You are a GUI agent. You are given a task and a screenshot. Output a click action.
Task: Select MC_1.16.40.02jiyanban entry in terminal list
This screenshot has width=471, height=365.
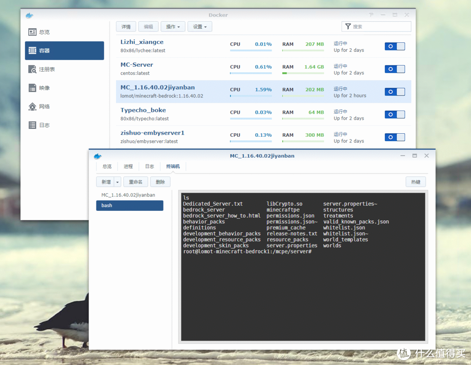(128, 195)
